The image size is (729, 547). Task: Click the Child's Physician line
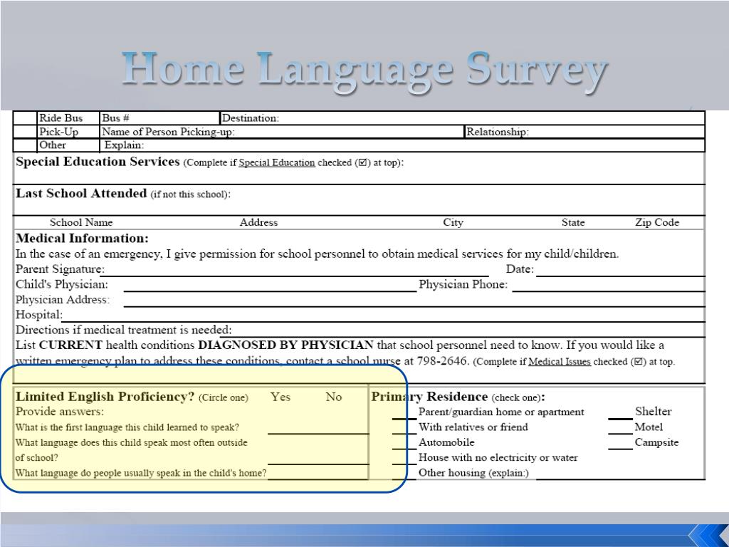pos(270,285)
